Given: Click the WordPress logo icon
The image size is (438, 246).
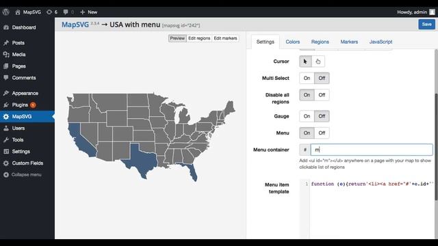Looking at the screenshot, I should pyautogui.click(x=6, y=12).
